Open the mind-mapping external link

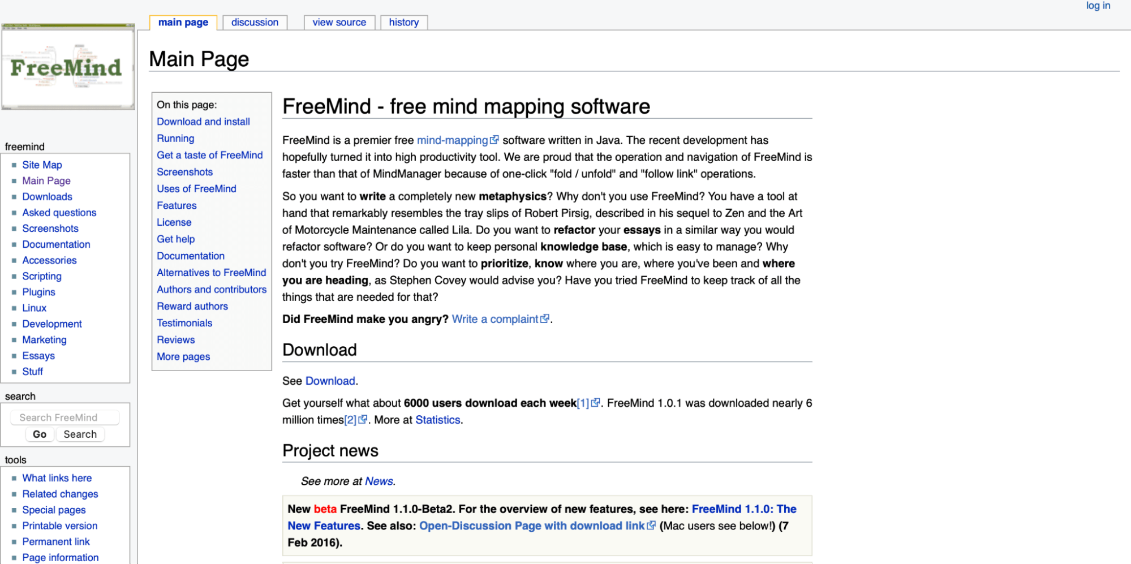tap(452, 140)
